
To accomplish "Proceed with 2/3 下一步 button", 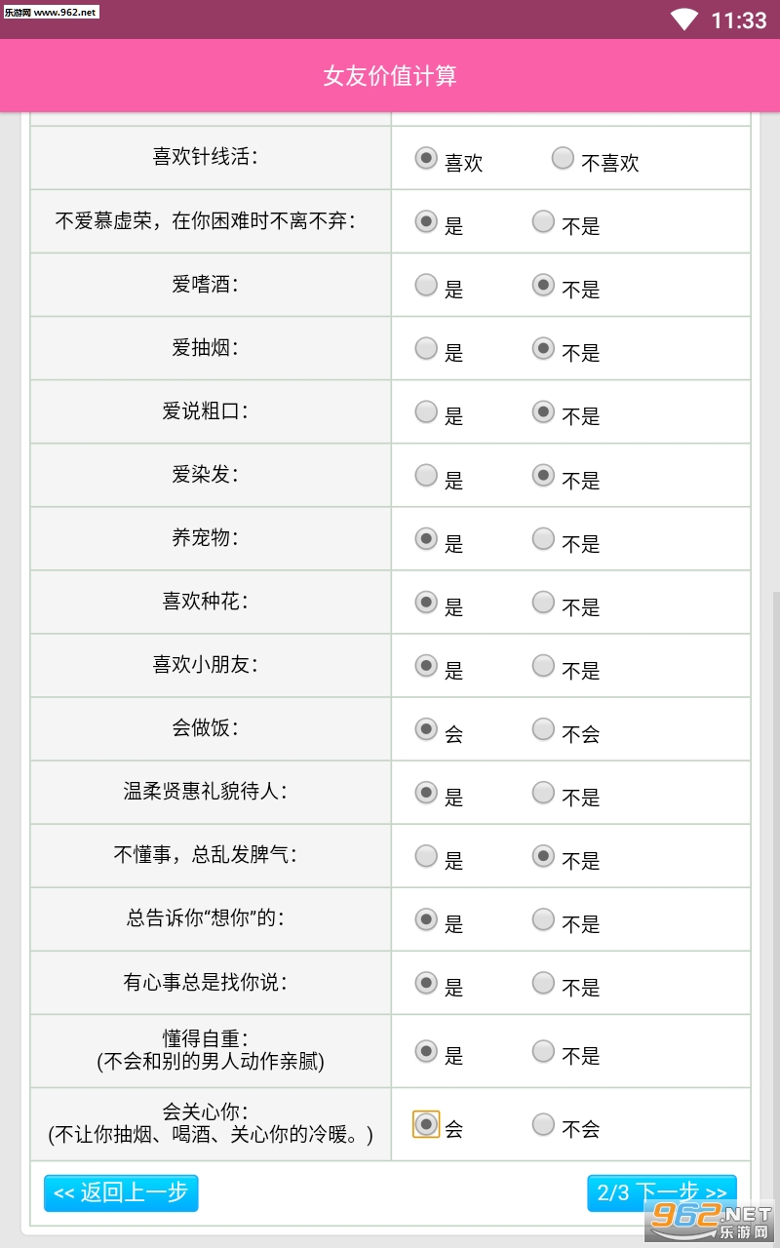I will pos(662,1193).
